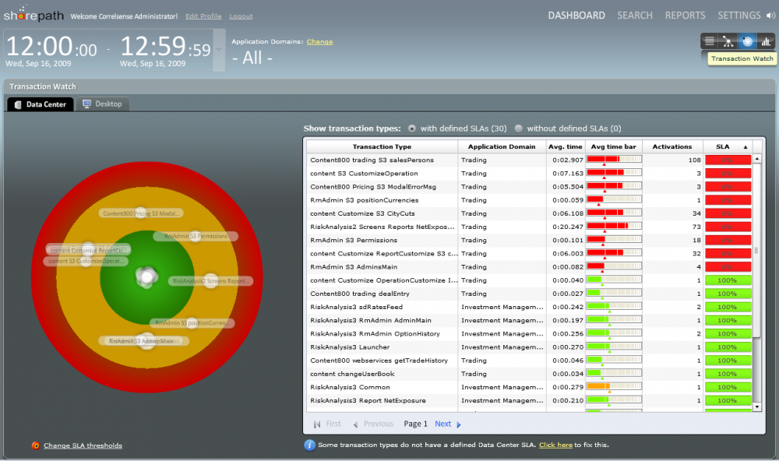This screenshot has height=461, width=779.
Task: Click 'RiskAnalysis2 Screens Report...' bubble in radar
Action: coord(210,281)
